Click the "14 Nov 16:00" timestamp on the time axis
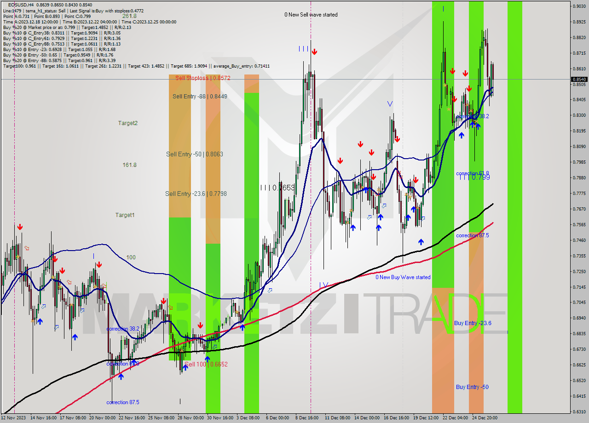This screenshot has height=423, width=589. pyautogui.click(x=44, y=418)
